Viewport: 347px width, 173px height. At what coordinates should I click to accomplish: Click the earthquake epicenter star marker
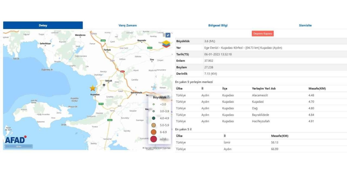pyautogui.click(x=93, y=88)
